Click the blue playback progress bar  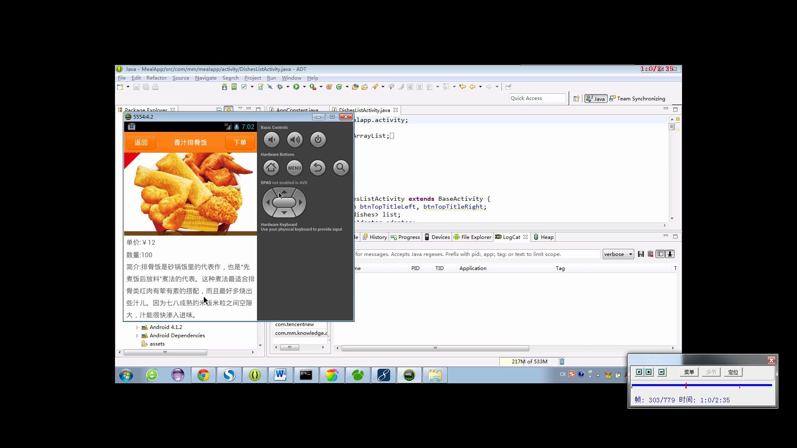[702, 385]
